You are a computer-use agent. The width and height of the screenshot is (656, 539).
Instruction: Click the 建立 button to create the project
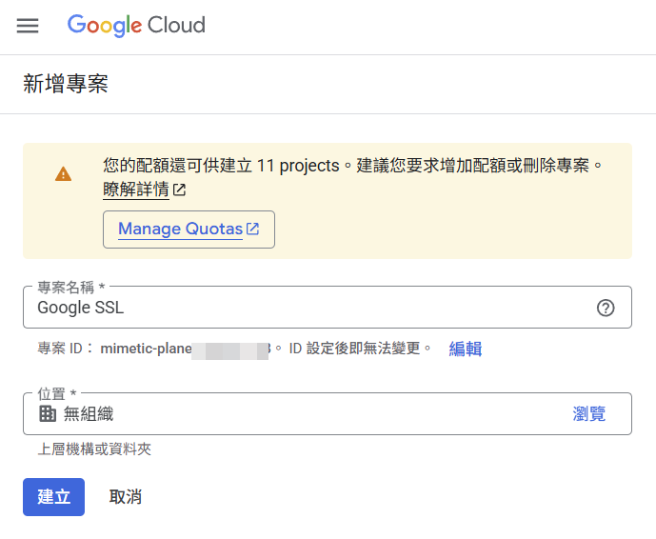pos(53,497)
